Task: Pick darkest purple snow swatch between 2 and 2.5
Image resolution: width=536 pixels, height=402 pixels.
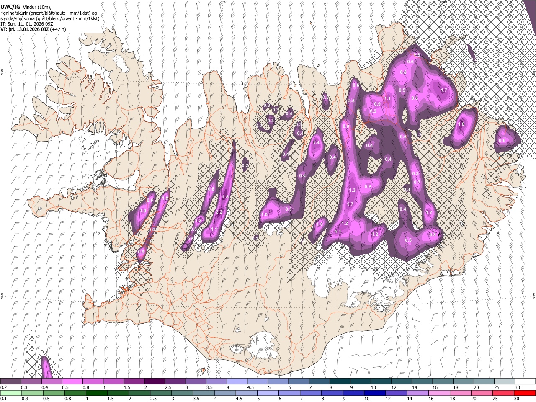Action: point(154,381)
